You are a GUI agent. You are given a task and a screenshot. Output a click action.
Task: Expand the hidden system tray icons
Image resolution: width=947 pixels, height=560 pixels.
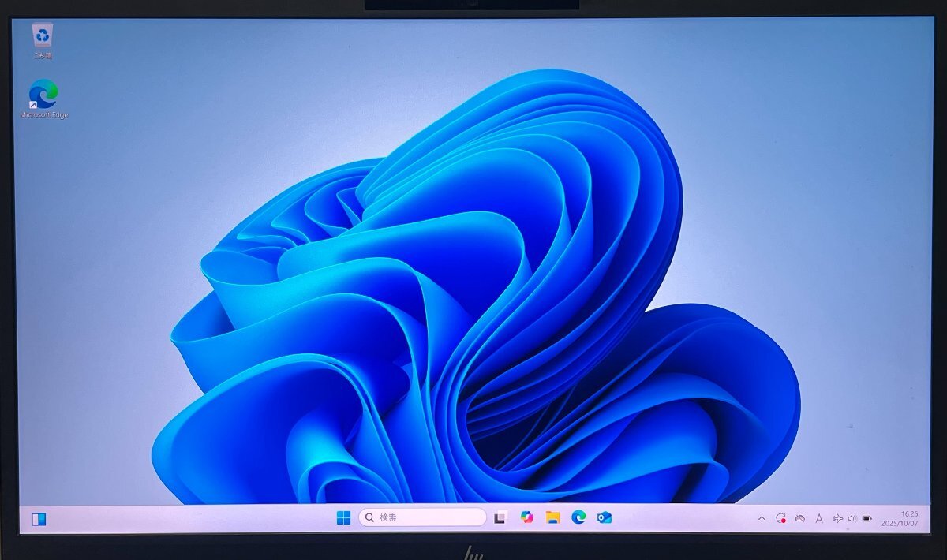(762, 518)
